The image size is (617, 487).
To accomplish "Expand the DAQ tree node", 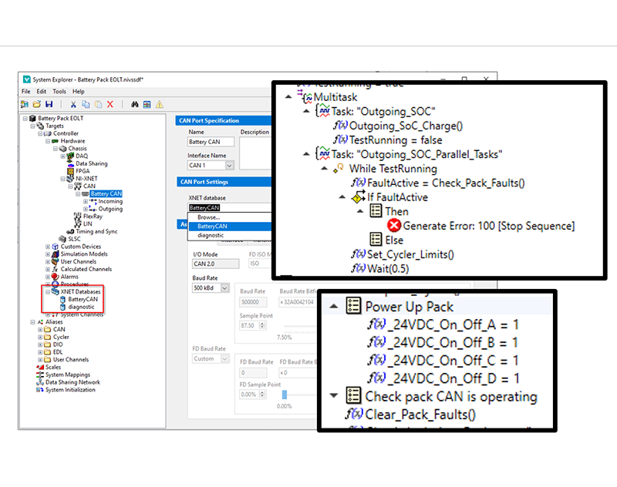I will coord(63,156).
